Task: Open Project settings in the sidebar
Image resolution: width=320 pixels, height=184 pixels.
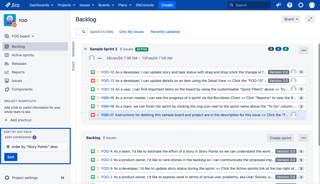Action: point(25,178)
